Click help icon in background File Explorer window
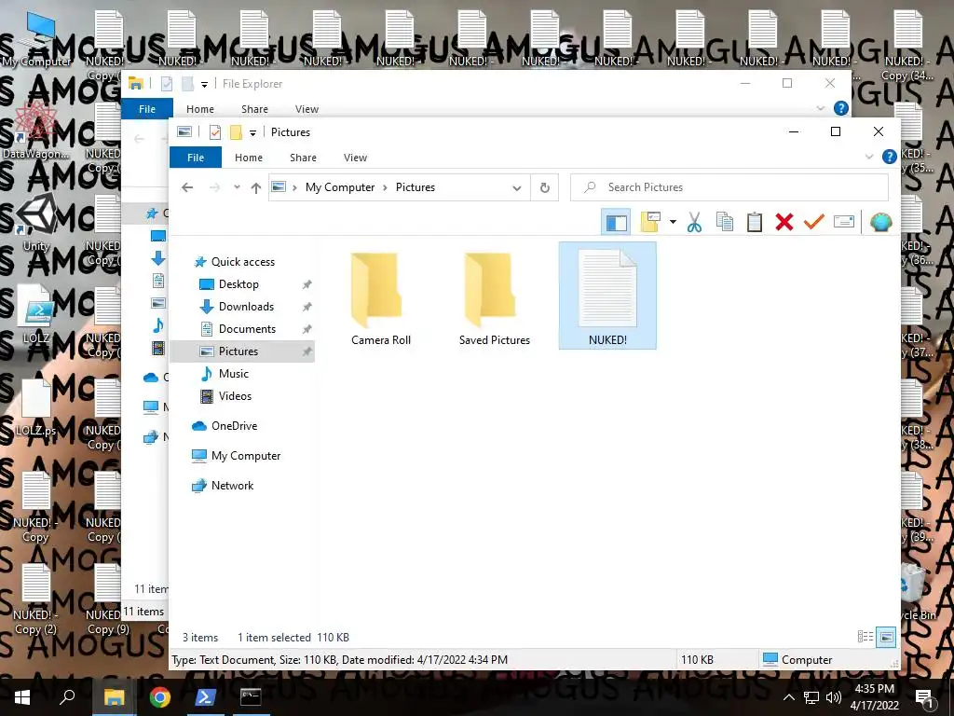 841,108
